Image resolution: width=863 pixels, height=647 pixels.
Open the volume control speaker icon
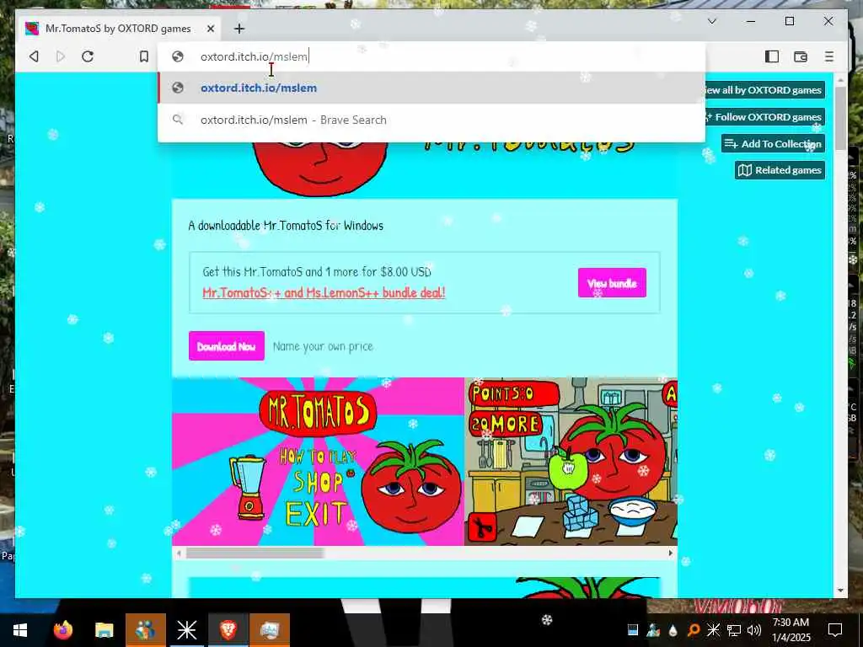point(754,630)
